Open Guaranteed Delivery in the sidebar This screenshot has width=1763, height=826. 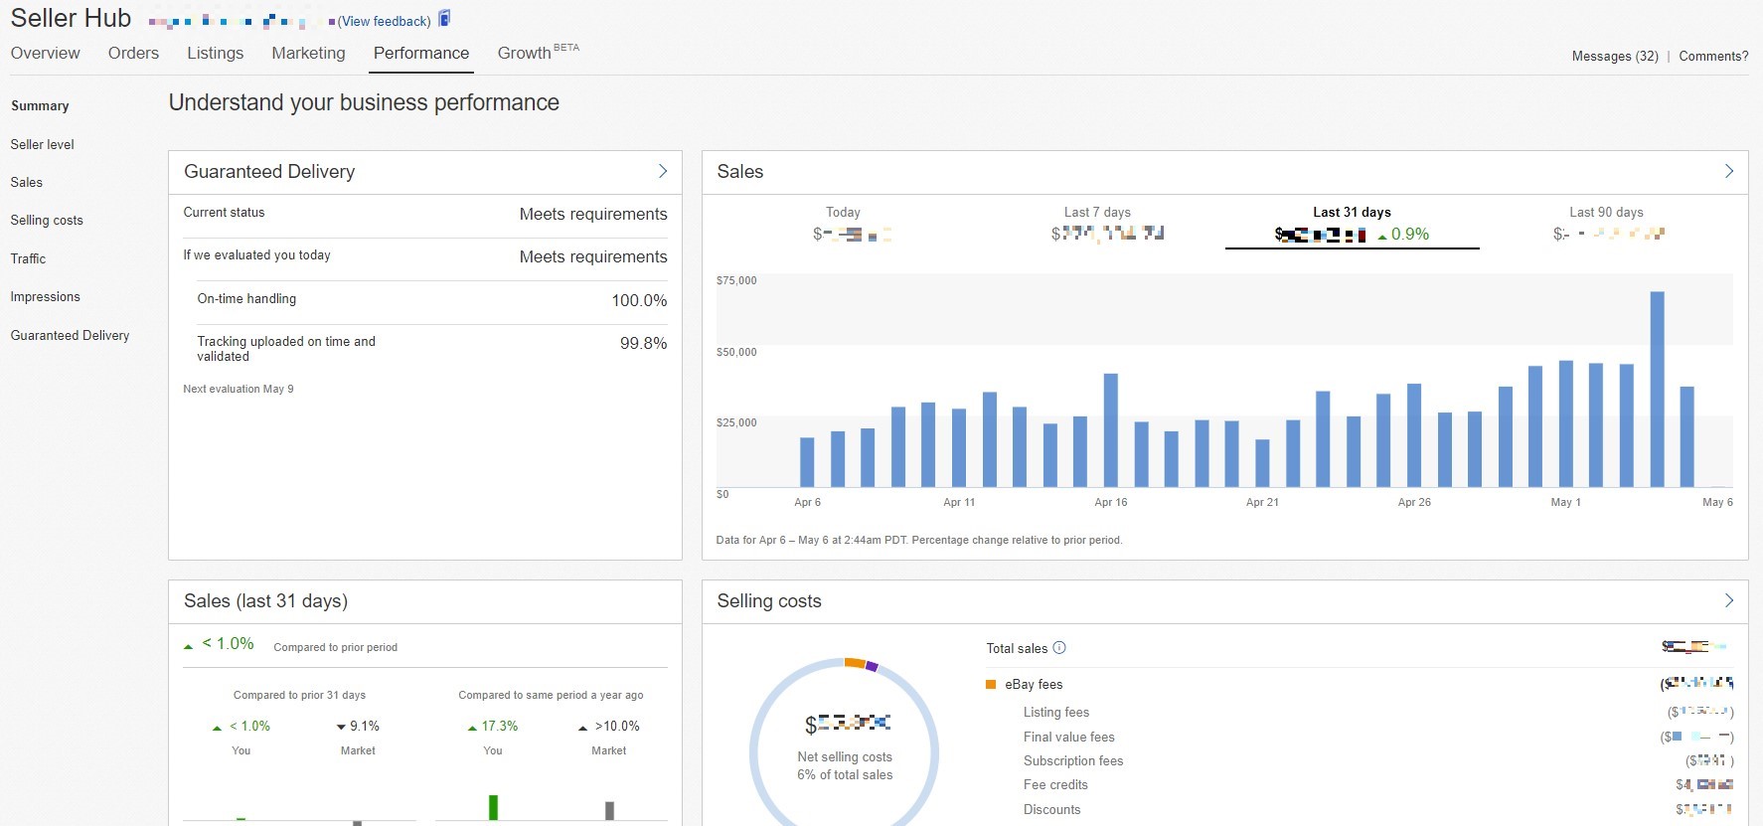point(71,336)
